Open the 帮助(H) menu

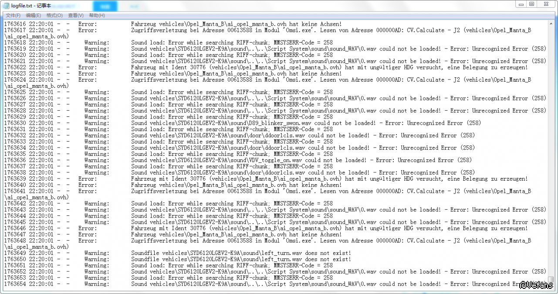[x=97, y=15]
